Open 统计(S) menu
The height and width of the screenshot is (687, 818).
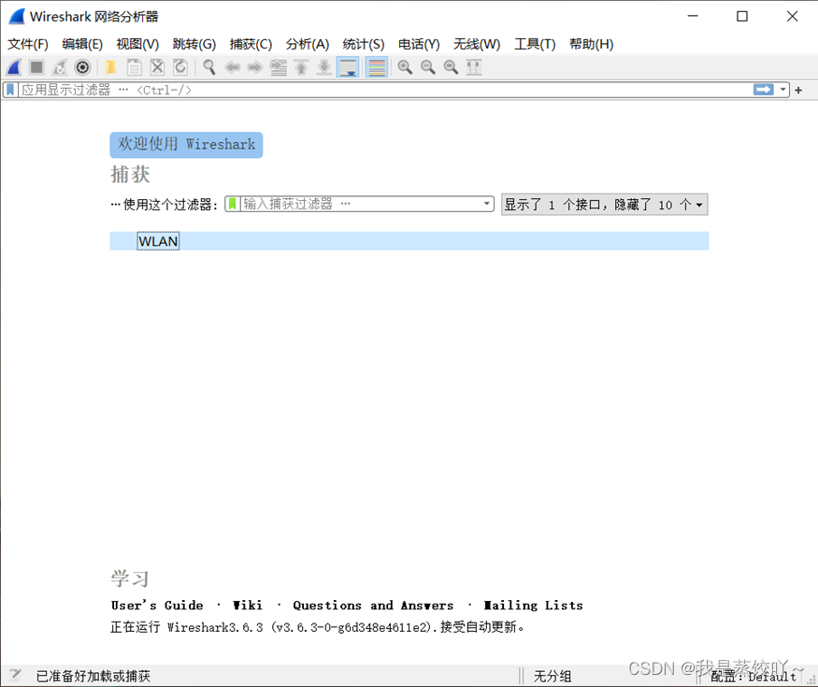[x=363, y=44]
